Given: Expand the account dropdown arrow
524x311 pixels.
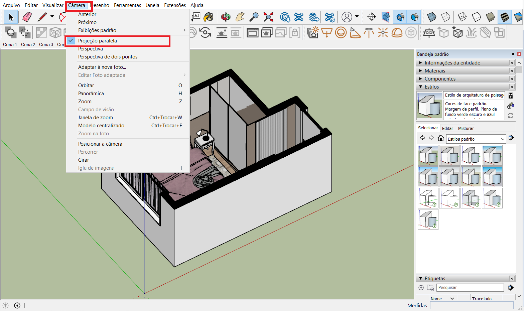Looking at the screenshot, I should pyautogui.click(x=357, y=16).
